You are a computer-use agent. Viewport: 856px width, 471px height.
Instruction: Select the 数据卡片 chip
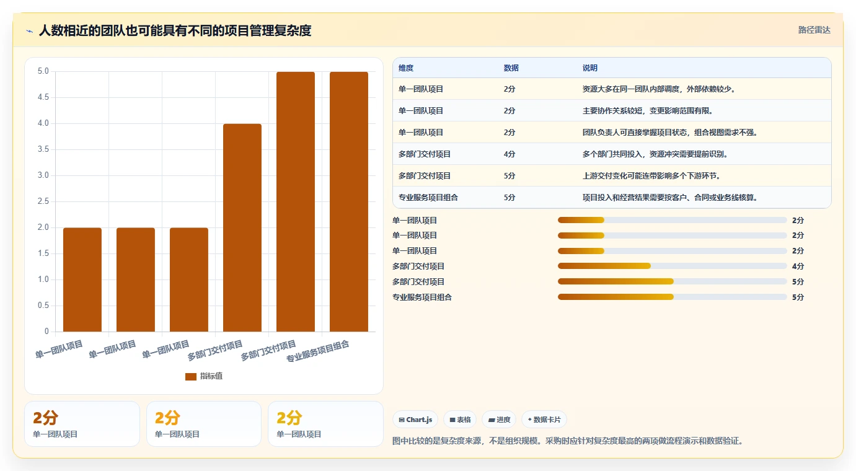click(x=544, y=420)
